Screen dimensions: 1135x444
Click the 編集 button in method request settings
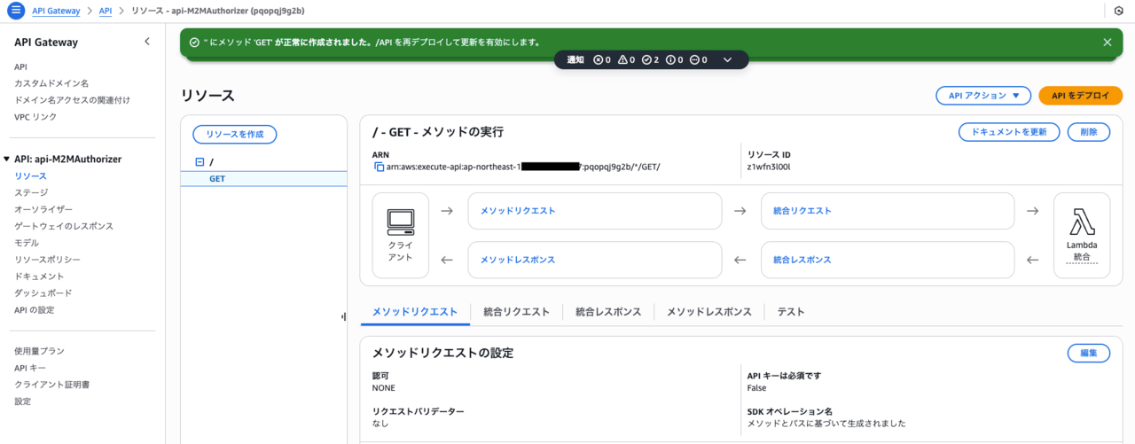(1088, 353)
